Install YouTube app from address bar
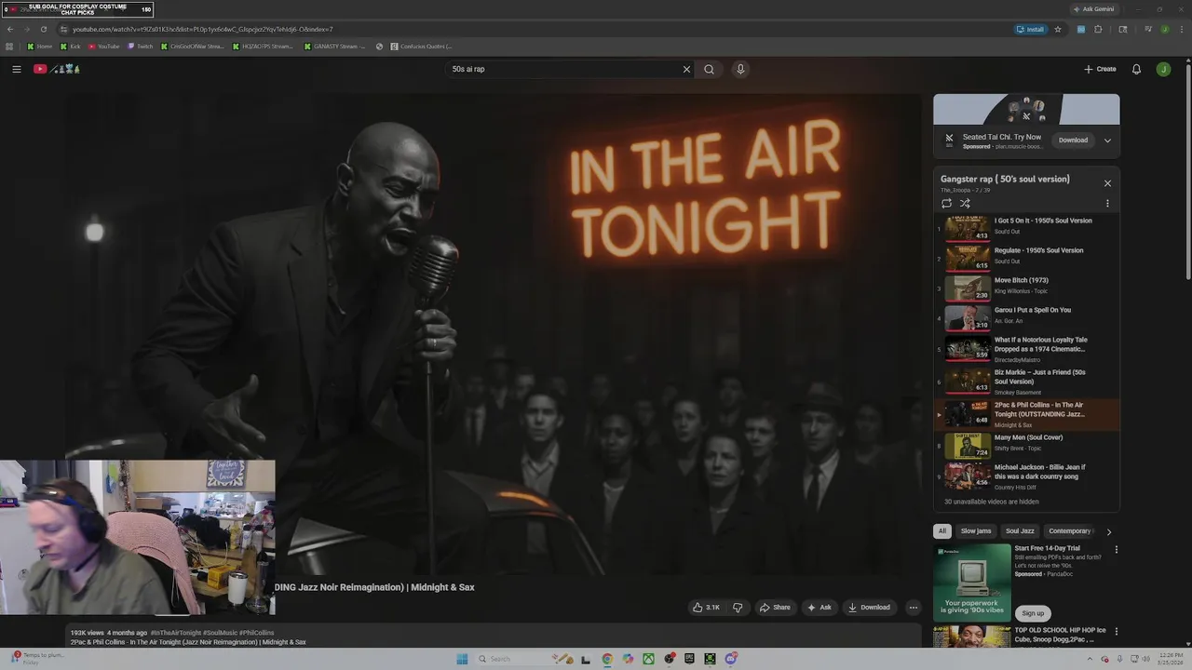1192x670 pixels. [1031, 29]
